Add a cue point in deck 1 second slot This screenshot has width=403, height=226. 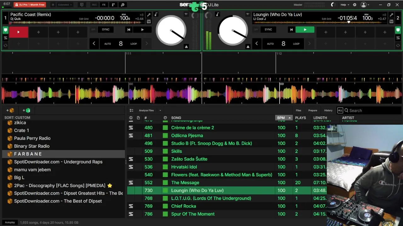[x=38, y=32]
